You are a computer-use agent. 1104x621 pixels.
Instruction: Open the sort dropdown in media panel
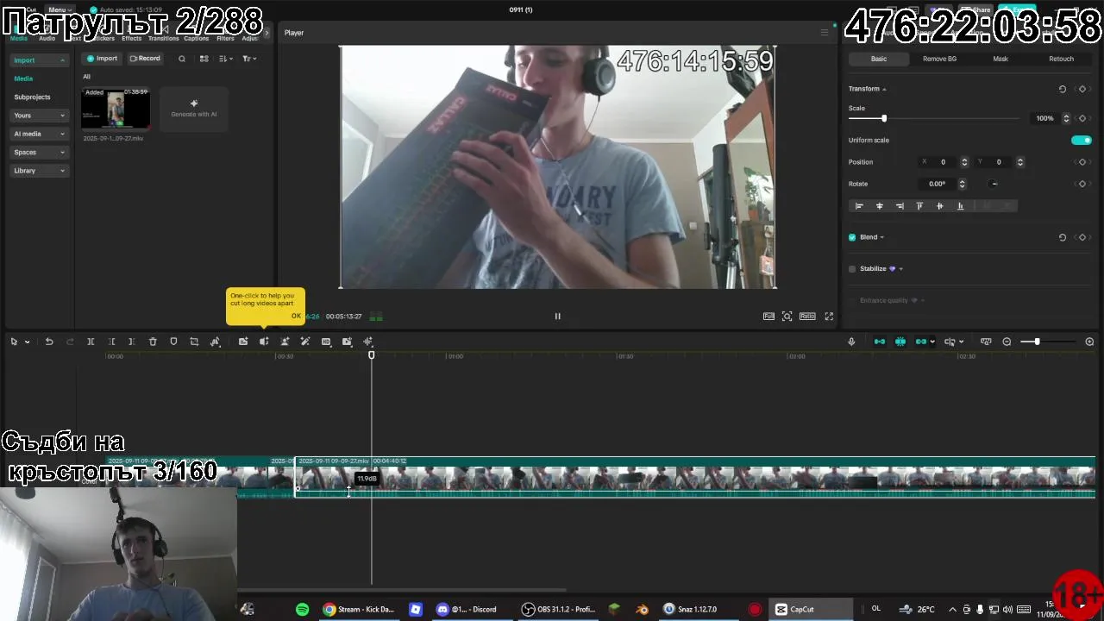click(x=226, y=59)
